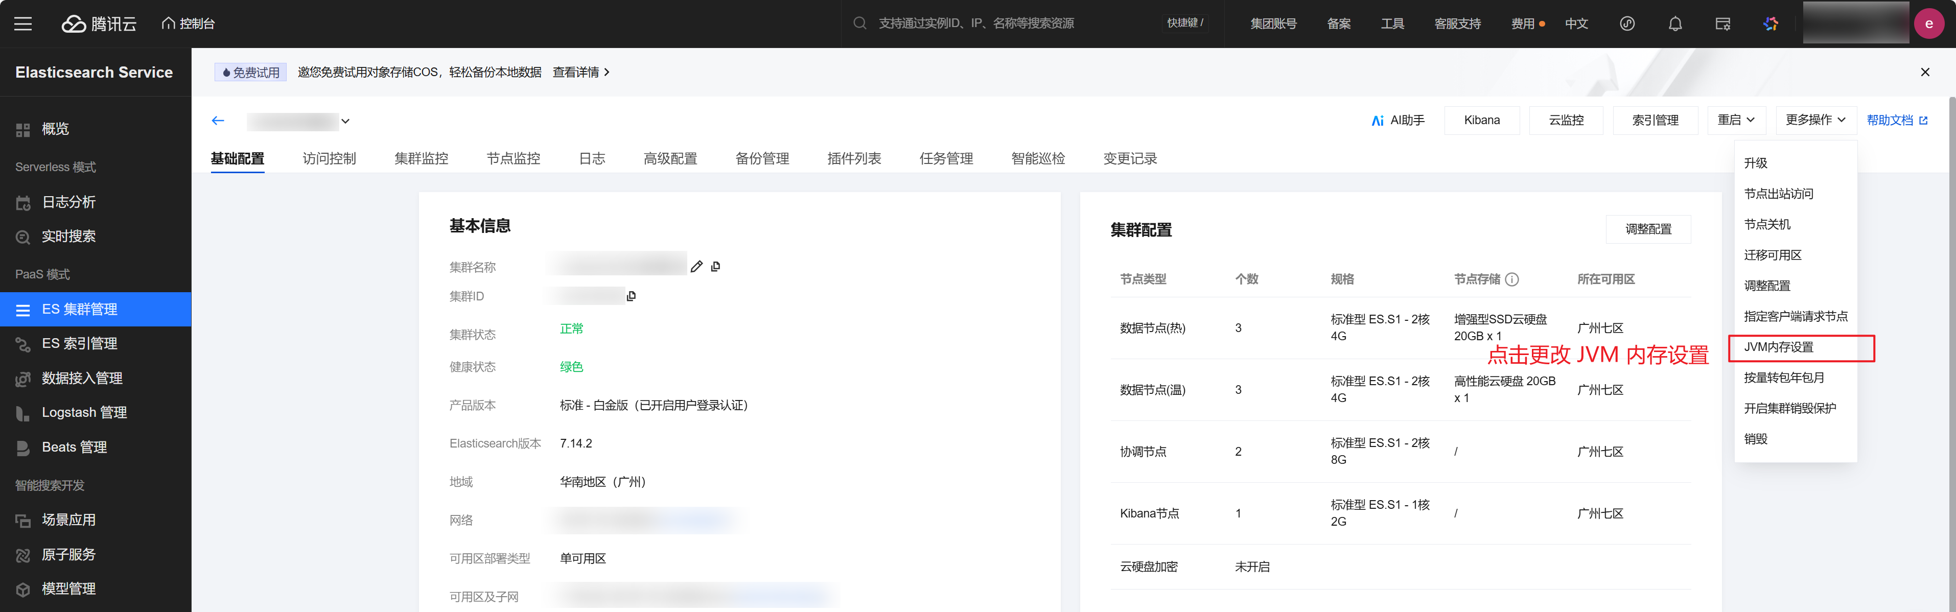Click the colorful AI icon in header

coord(1771,23)
